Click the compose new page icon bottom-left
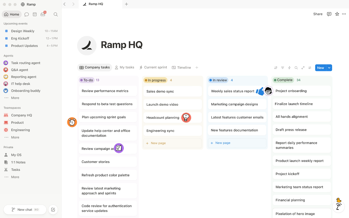This screenshot has height=218, width=349. click(x=53, y=210)
